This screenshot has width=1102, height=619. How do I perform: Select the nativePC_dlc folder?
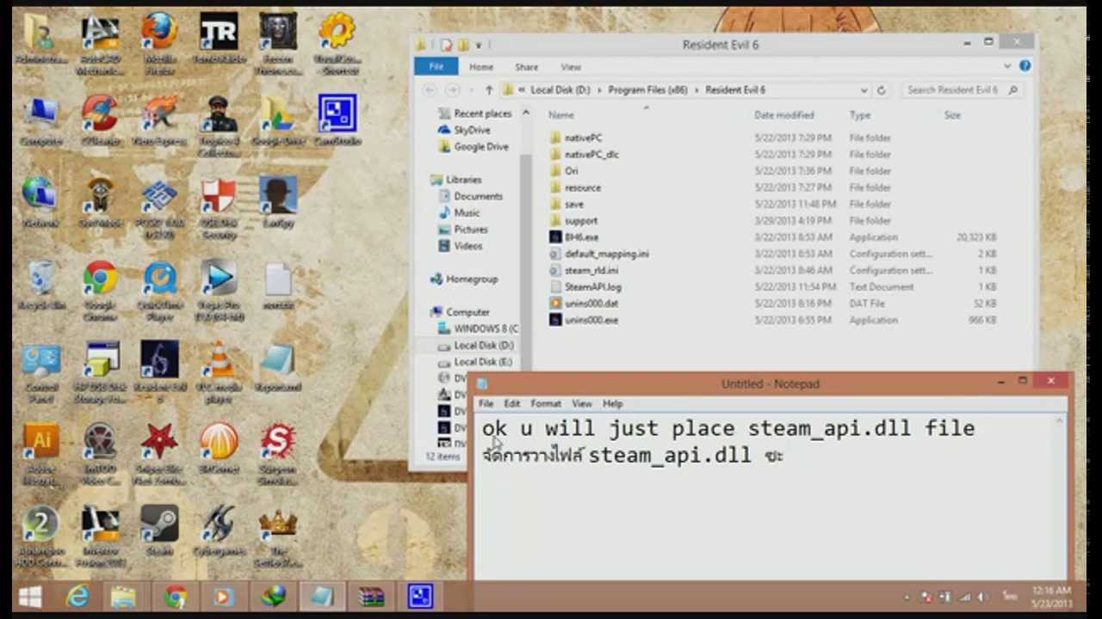(591, 154)
